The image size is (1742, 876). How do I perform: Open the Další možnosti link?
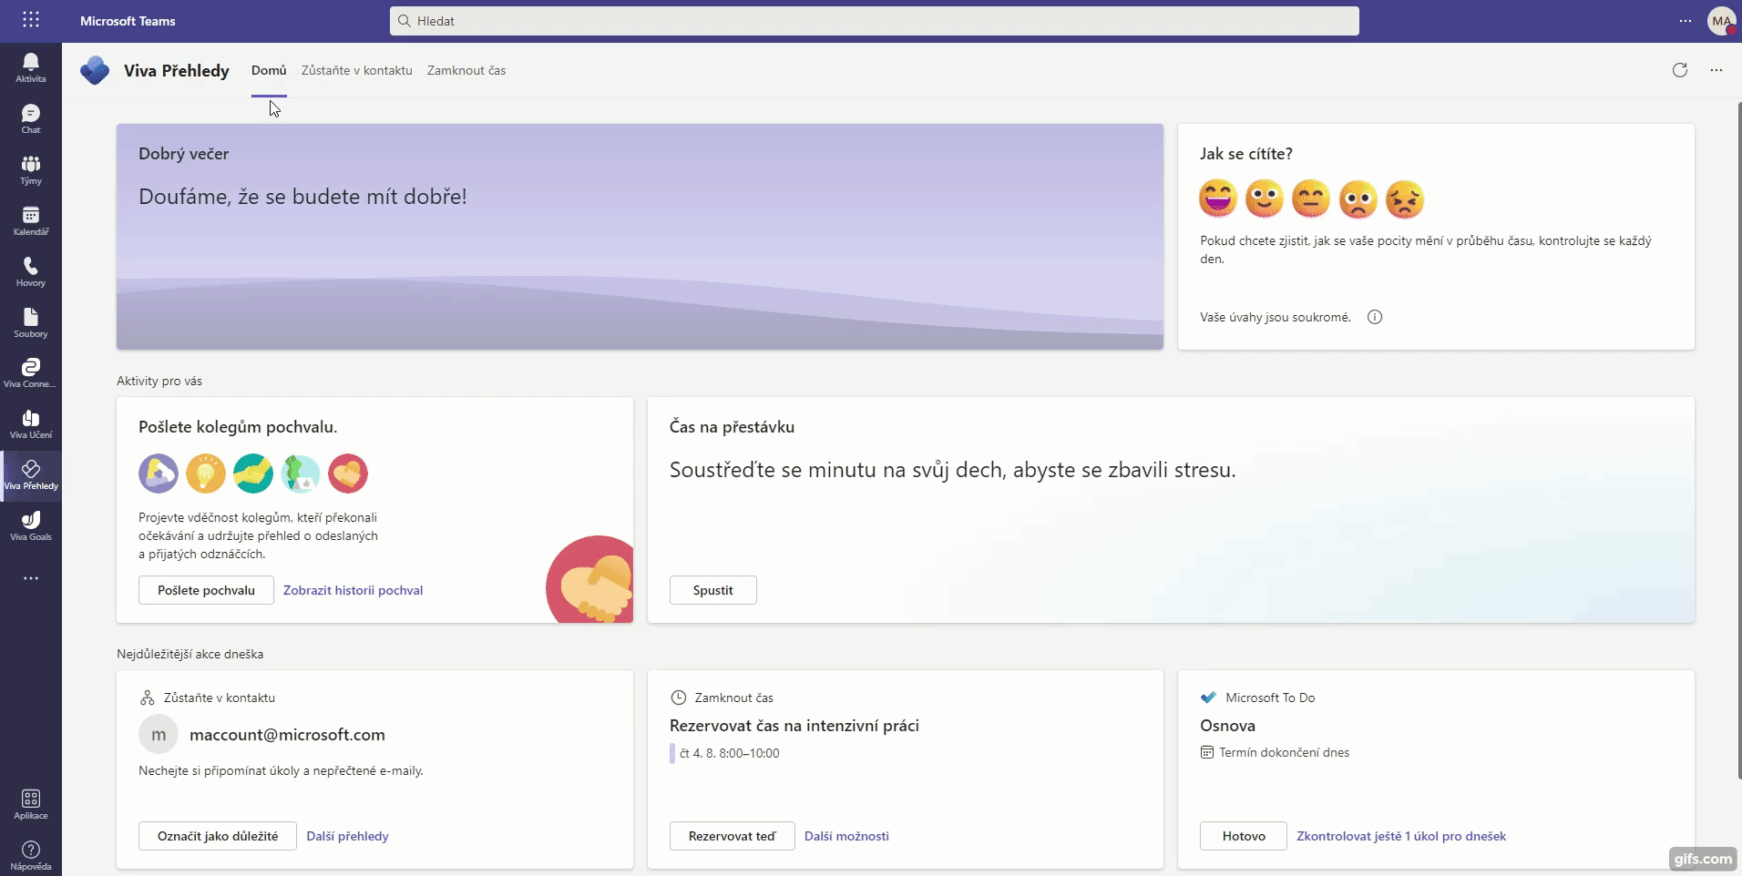[846, 836]
